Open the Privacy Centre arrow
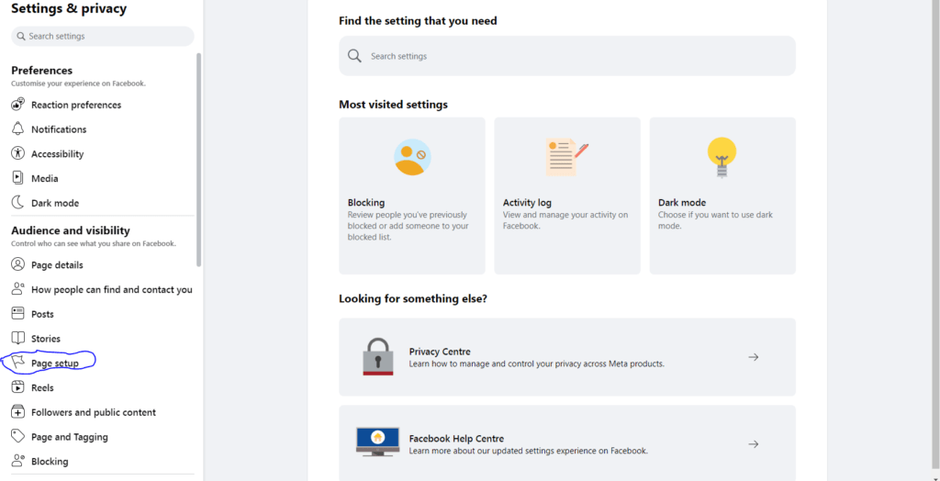The image size is (940, 481). 754,357
